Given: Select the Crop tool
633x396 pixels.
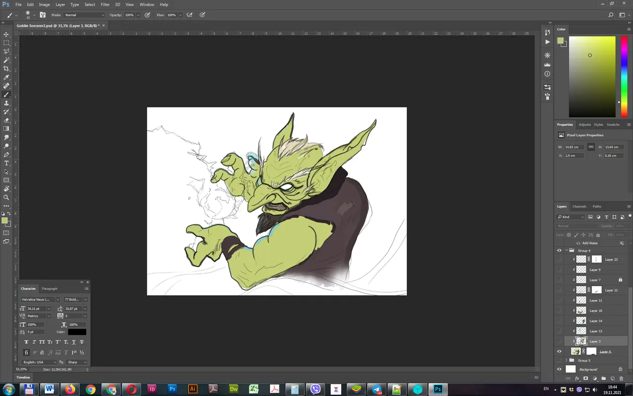Looking at the screenshot, I should pyautogui.click(x=6, y=69).
